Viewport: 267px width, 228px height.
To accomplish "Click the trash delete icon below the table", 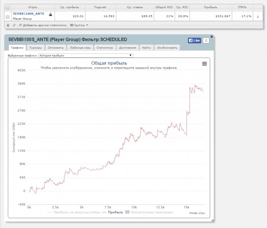I will (x=8, y=25).
